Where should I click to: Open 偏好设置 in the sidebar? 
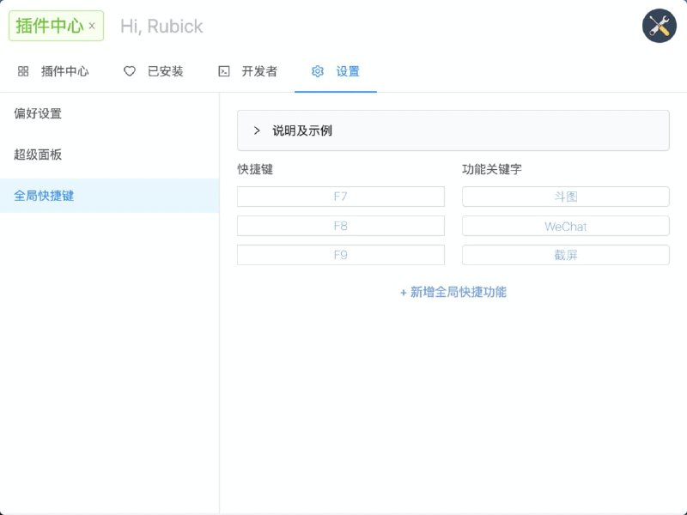tap(110, 113)
